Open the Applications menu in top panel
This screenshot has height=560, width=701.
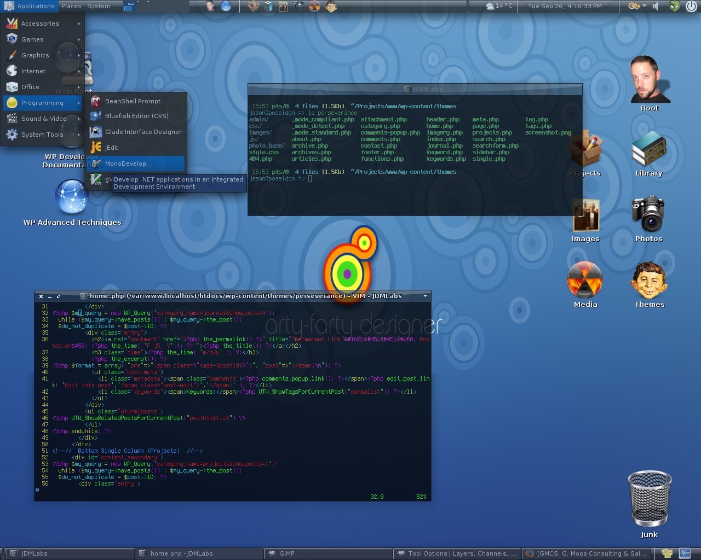tap(30, 6)
